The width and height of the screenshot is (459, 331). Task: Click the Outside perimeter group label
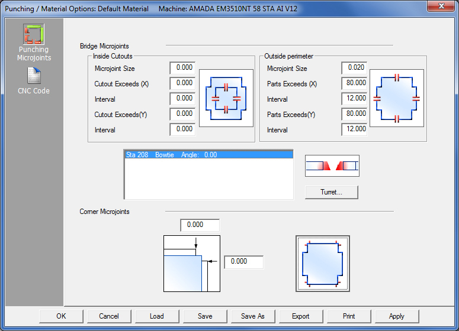tap(288, 56)
